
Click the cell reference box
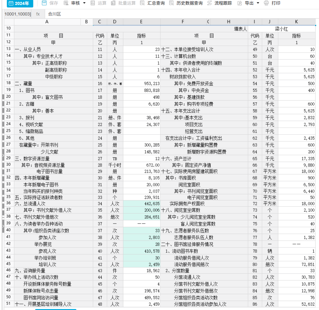(x=17, y=14)
